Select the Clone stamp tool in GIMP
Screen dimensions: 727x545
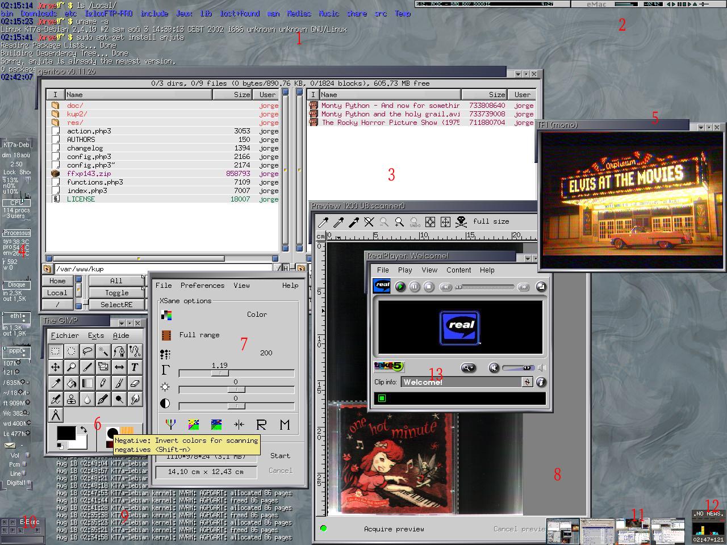point(71,399)
